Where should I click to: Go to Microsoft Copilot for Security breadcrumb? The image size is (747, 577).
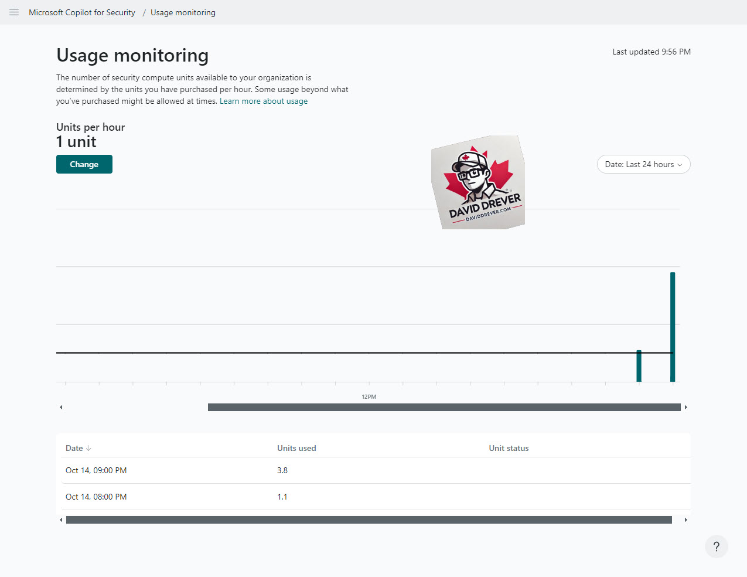[82, 12]
